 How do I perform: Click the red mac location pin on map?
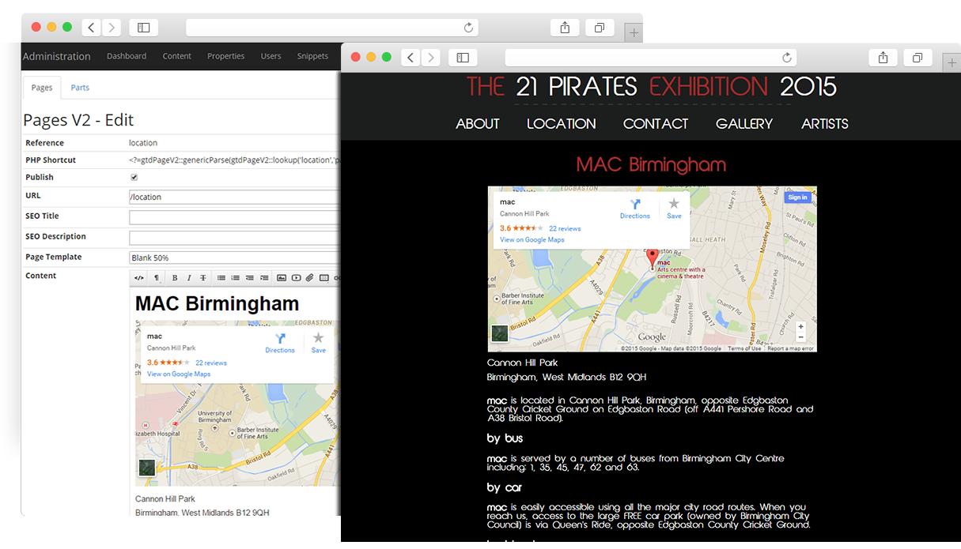(x=653, y=259)
